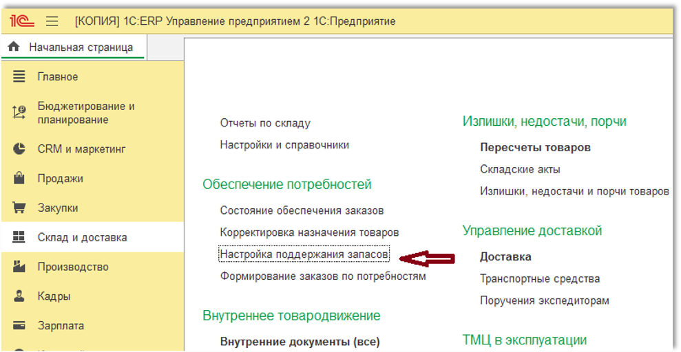Click Обеспечение потребностей group heading

point(287,185)
